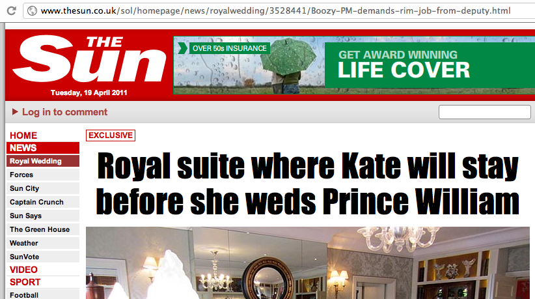Go to The Green House

pyautogui.click(x=43, y=229)
